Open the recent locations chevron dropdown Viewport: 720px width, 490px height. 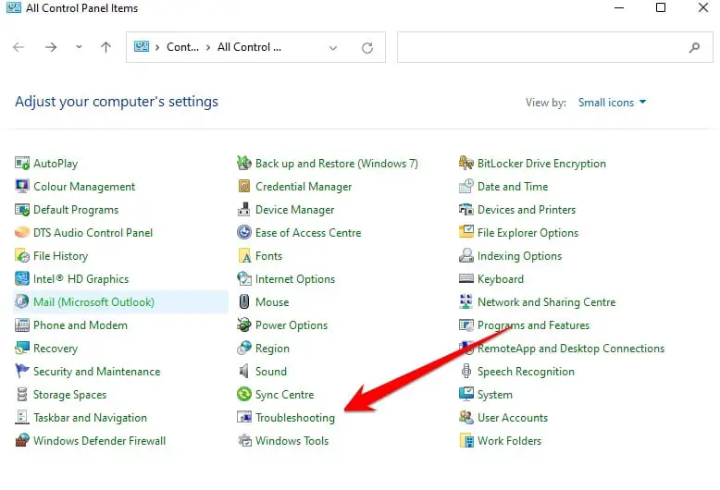coord(79,47)
